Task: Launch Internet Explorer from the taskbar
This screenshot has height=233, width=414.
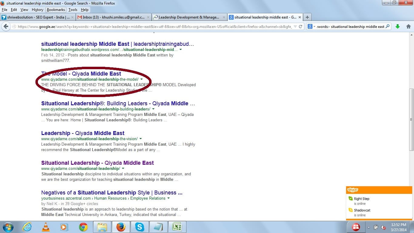Action: point(27,227)
